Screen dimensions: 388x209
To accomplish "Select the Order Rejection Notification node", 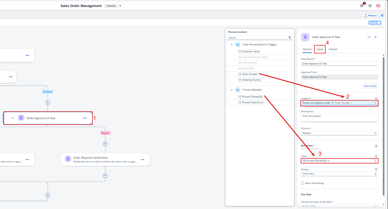I will tap(105, 160).
